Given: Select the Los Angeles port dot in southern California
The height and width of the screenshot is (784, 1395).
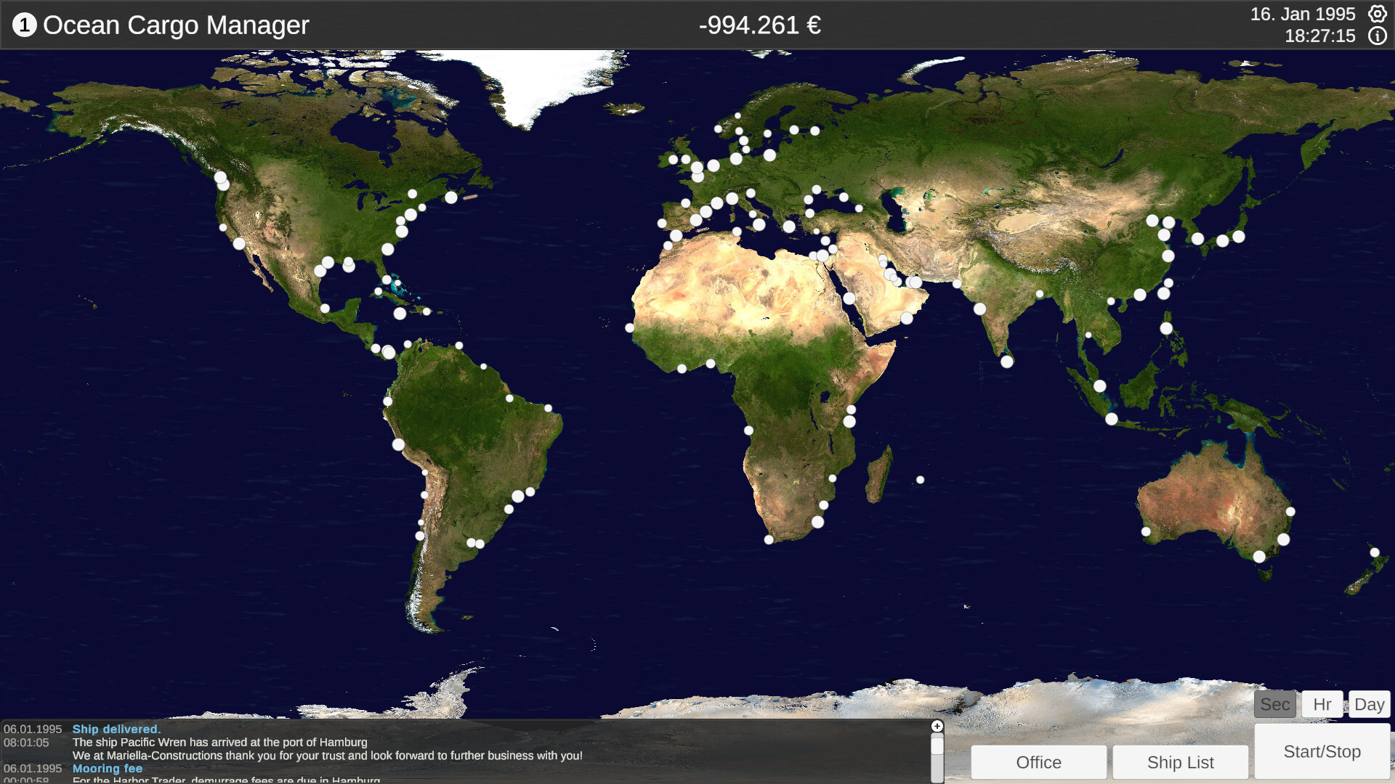Looking at the screenshot, I should (x=239, y=244).
